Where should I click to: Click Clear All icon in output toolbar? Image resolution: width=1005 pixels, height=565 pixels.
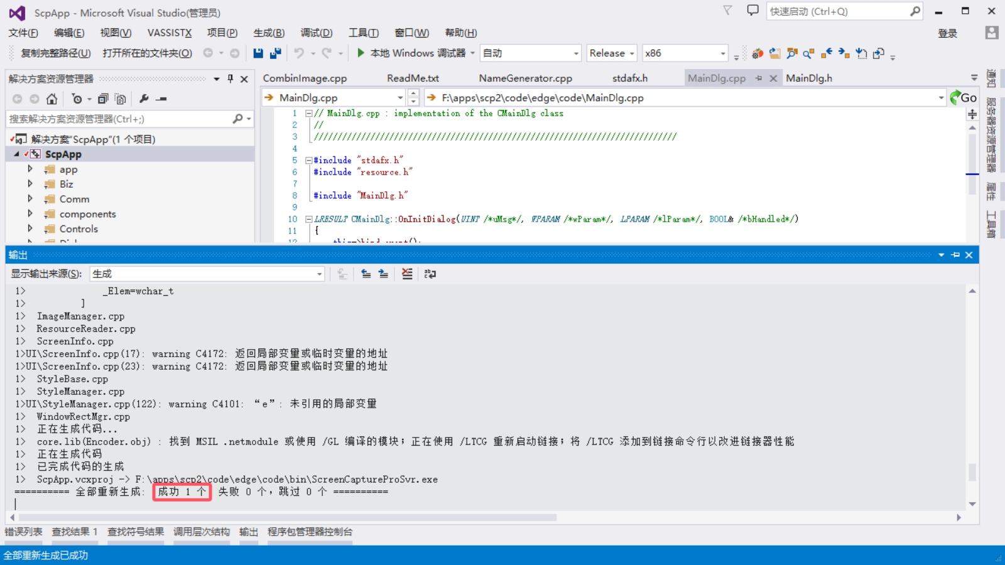click(407, 274)
